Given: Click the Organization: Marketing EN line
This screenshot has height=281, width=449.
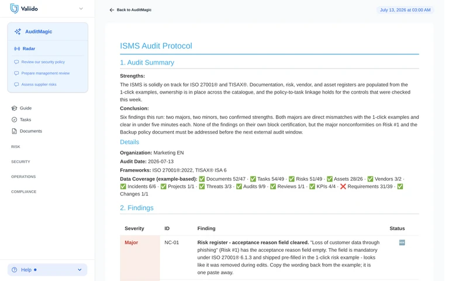Looking at the screenshot, I should 152,153.
